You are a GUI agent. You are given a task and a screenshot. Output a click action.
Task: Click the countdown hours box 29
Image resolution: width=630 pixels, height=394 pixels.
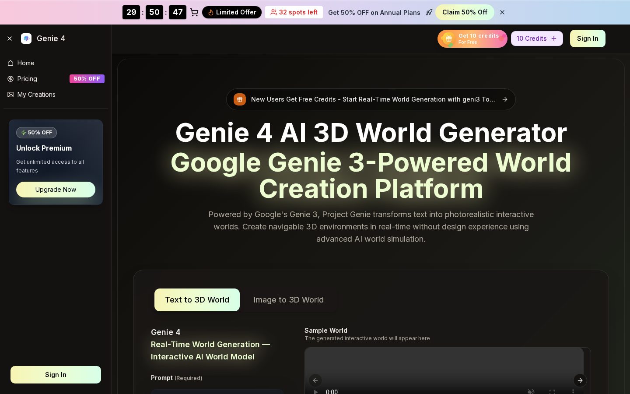[x=131, y=12]
